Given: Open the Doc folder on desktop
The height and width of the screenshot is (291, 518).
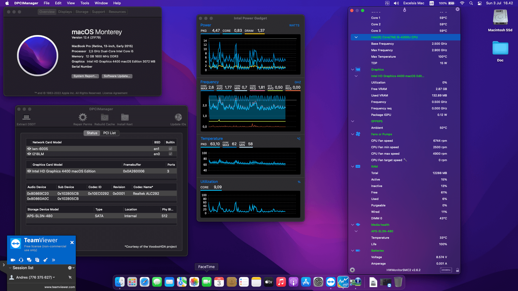Looking at the screenshot, I should 500,48.
